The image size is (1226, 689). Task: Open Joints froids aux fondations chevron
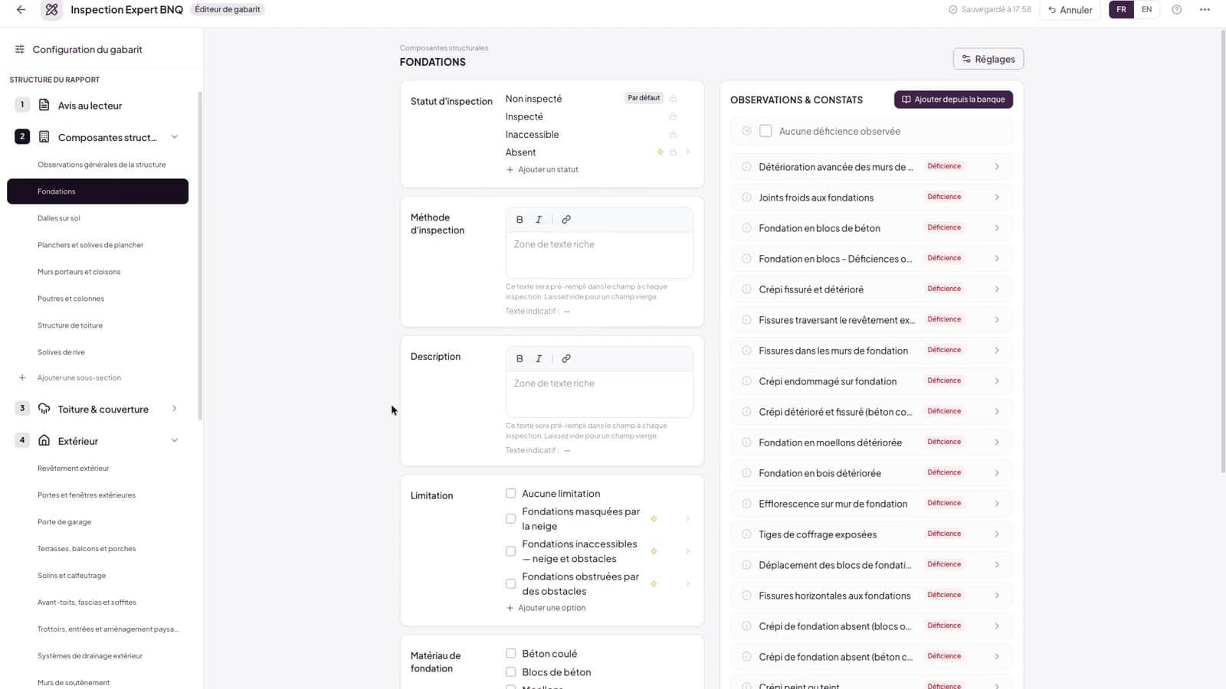click(x=997, y=198)
